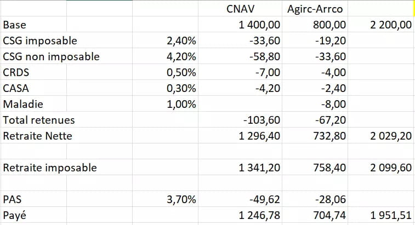Select the CNAV column header cell

click(240, 9)
